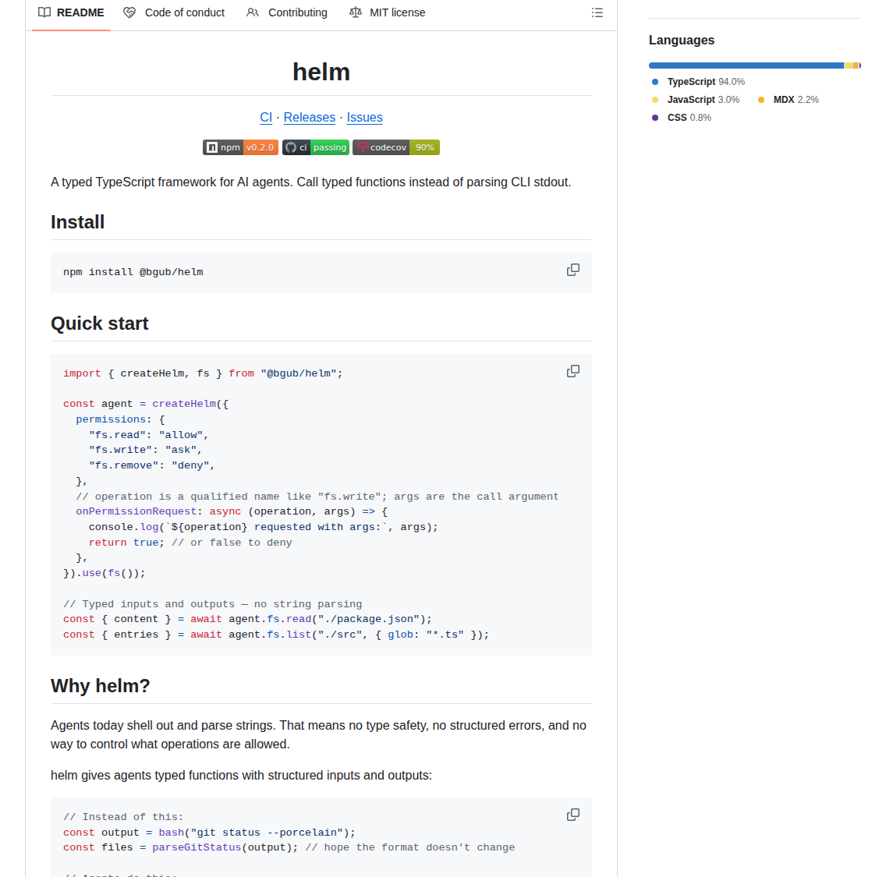Open the MIT license tab
The image size is (886, 877).
point(397,12)
